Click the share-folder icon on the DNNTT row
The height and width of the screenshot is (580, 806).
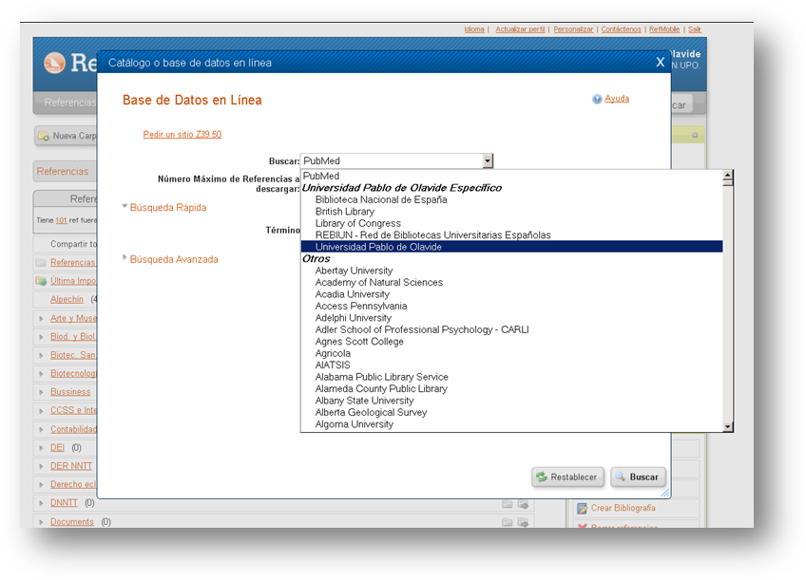[524, 504]
